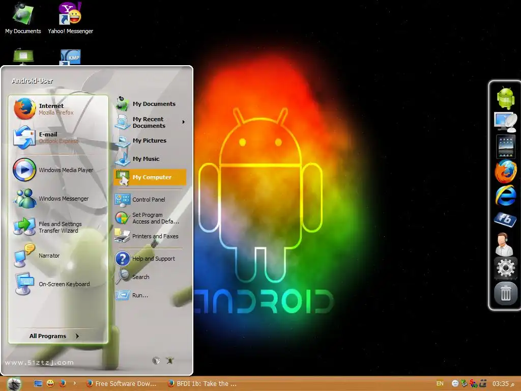The image size is (521, 391).
Task: Open Printers and Faxes
Action: [x=150, y=236]
